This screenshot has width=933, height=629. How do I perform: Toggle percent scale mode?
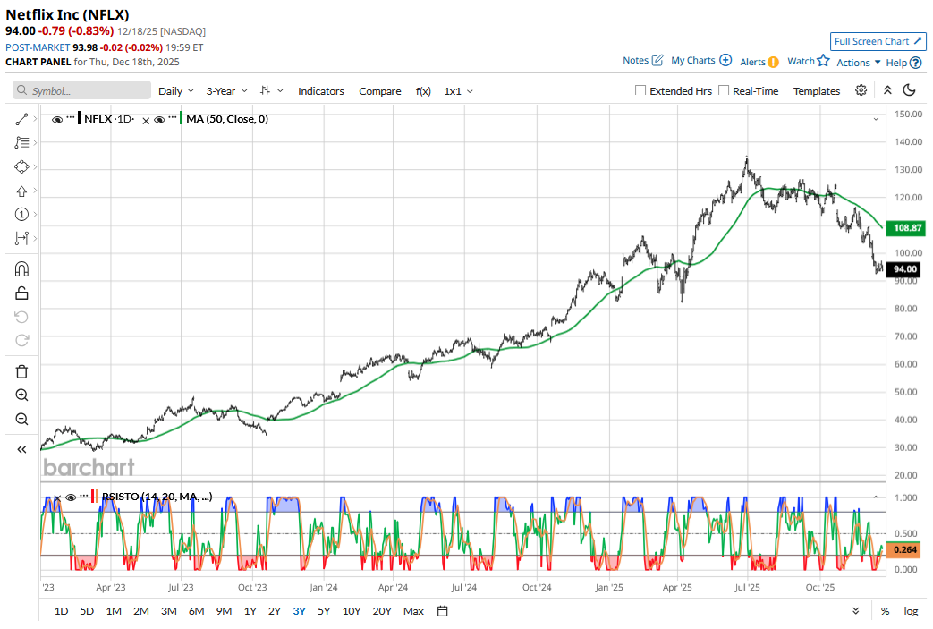tap(886, 611)
